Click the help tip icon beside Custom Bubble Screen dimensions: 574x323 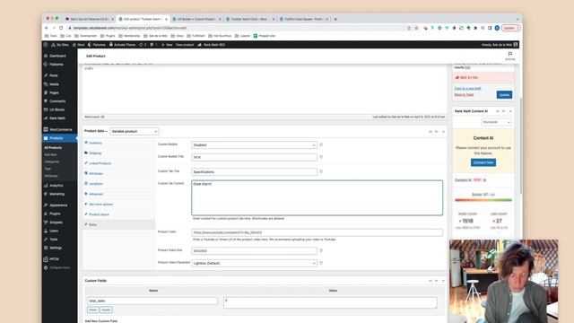click(321, 144)
